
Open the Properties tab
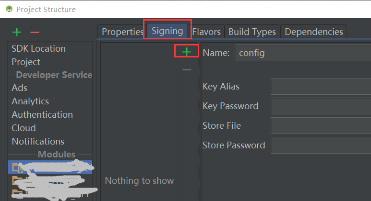(x=122, y=32)
